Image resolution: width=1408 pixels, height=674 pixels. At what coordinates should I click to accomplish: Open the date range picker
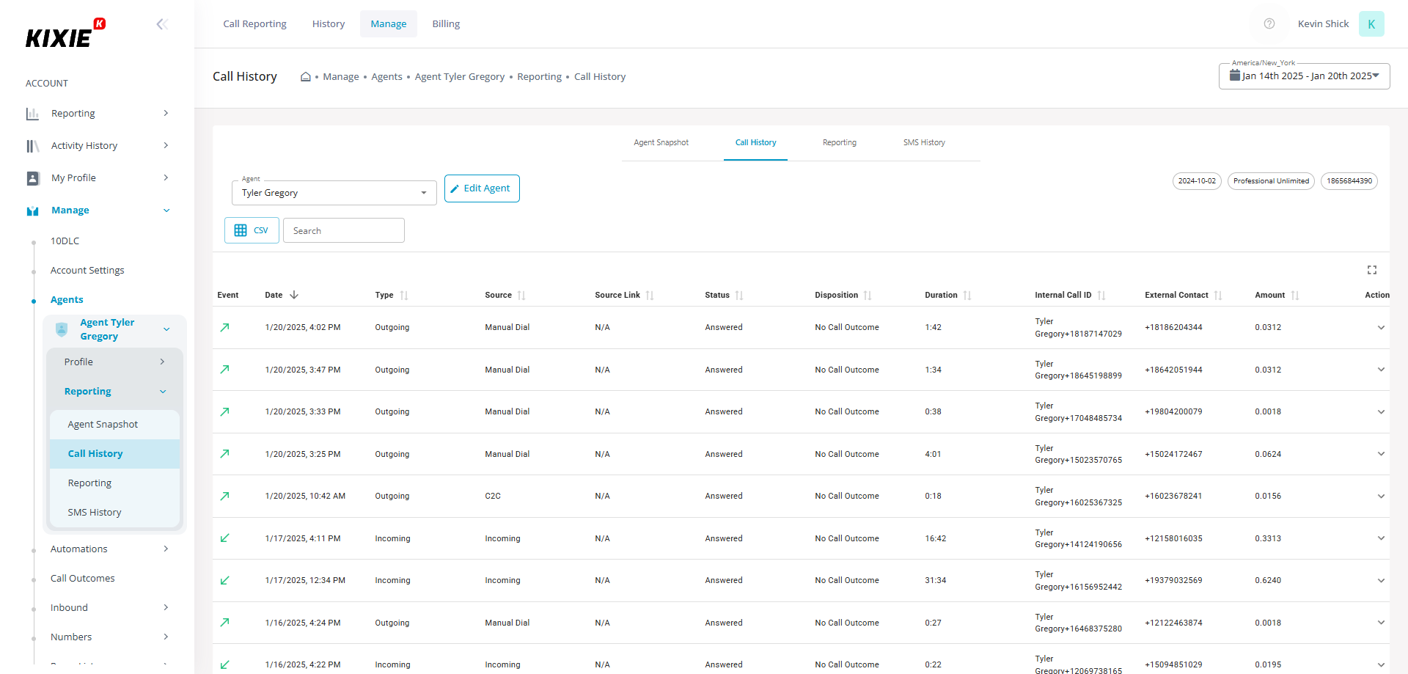(x=1303, y=76)
